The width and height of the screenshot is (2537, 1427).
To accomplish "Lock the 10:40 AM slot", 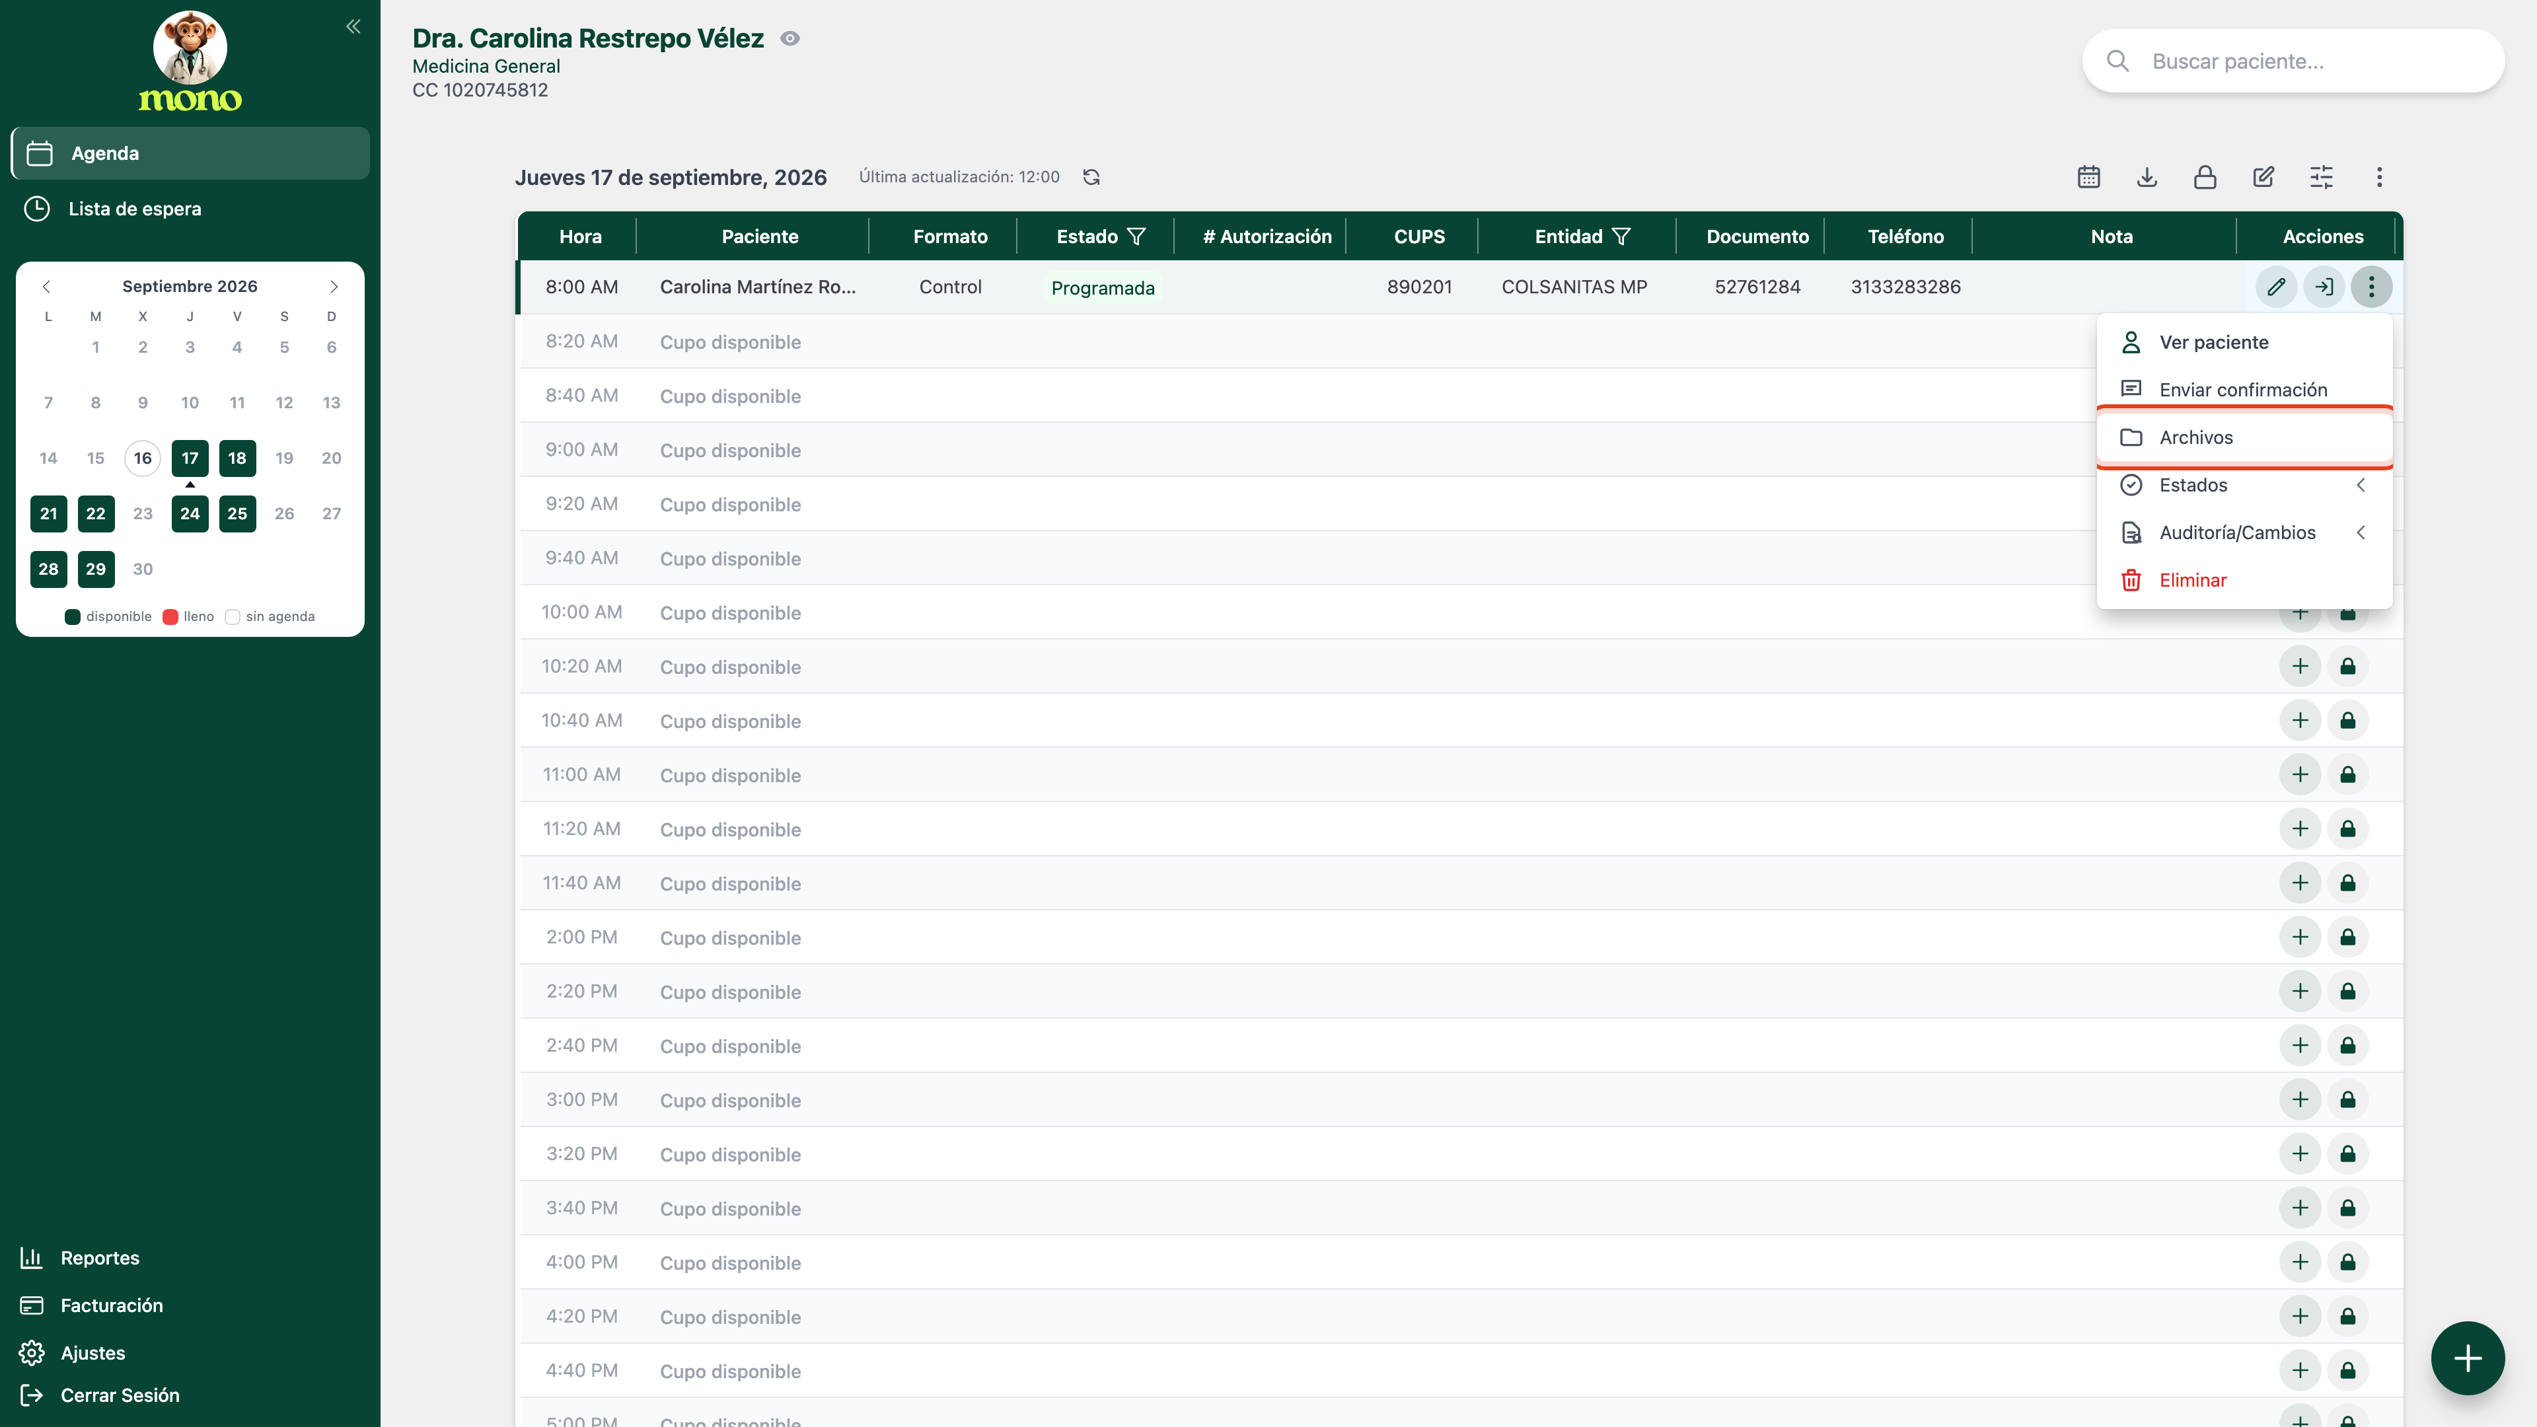I will point(2348,721).
